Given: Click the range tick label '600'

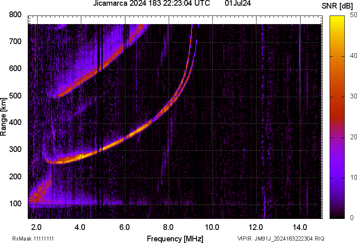Looking at the screenshot, I should (15, 68).
